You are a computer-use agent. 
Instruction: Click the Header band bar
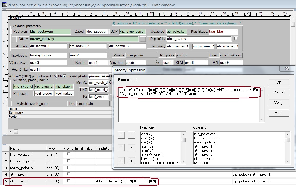pos(149,18)
